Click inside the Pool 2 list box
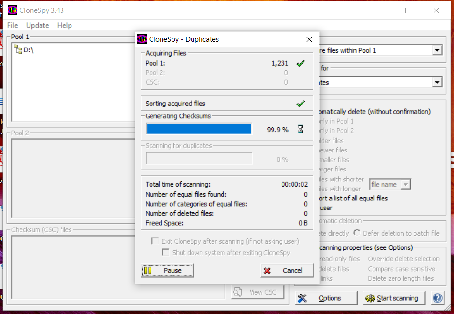 tap(73, 178)
